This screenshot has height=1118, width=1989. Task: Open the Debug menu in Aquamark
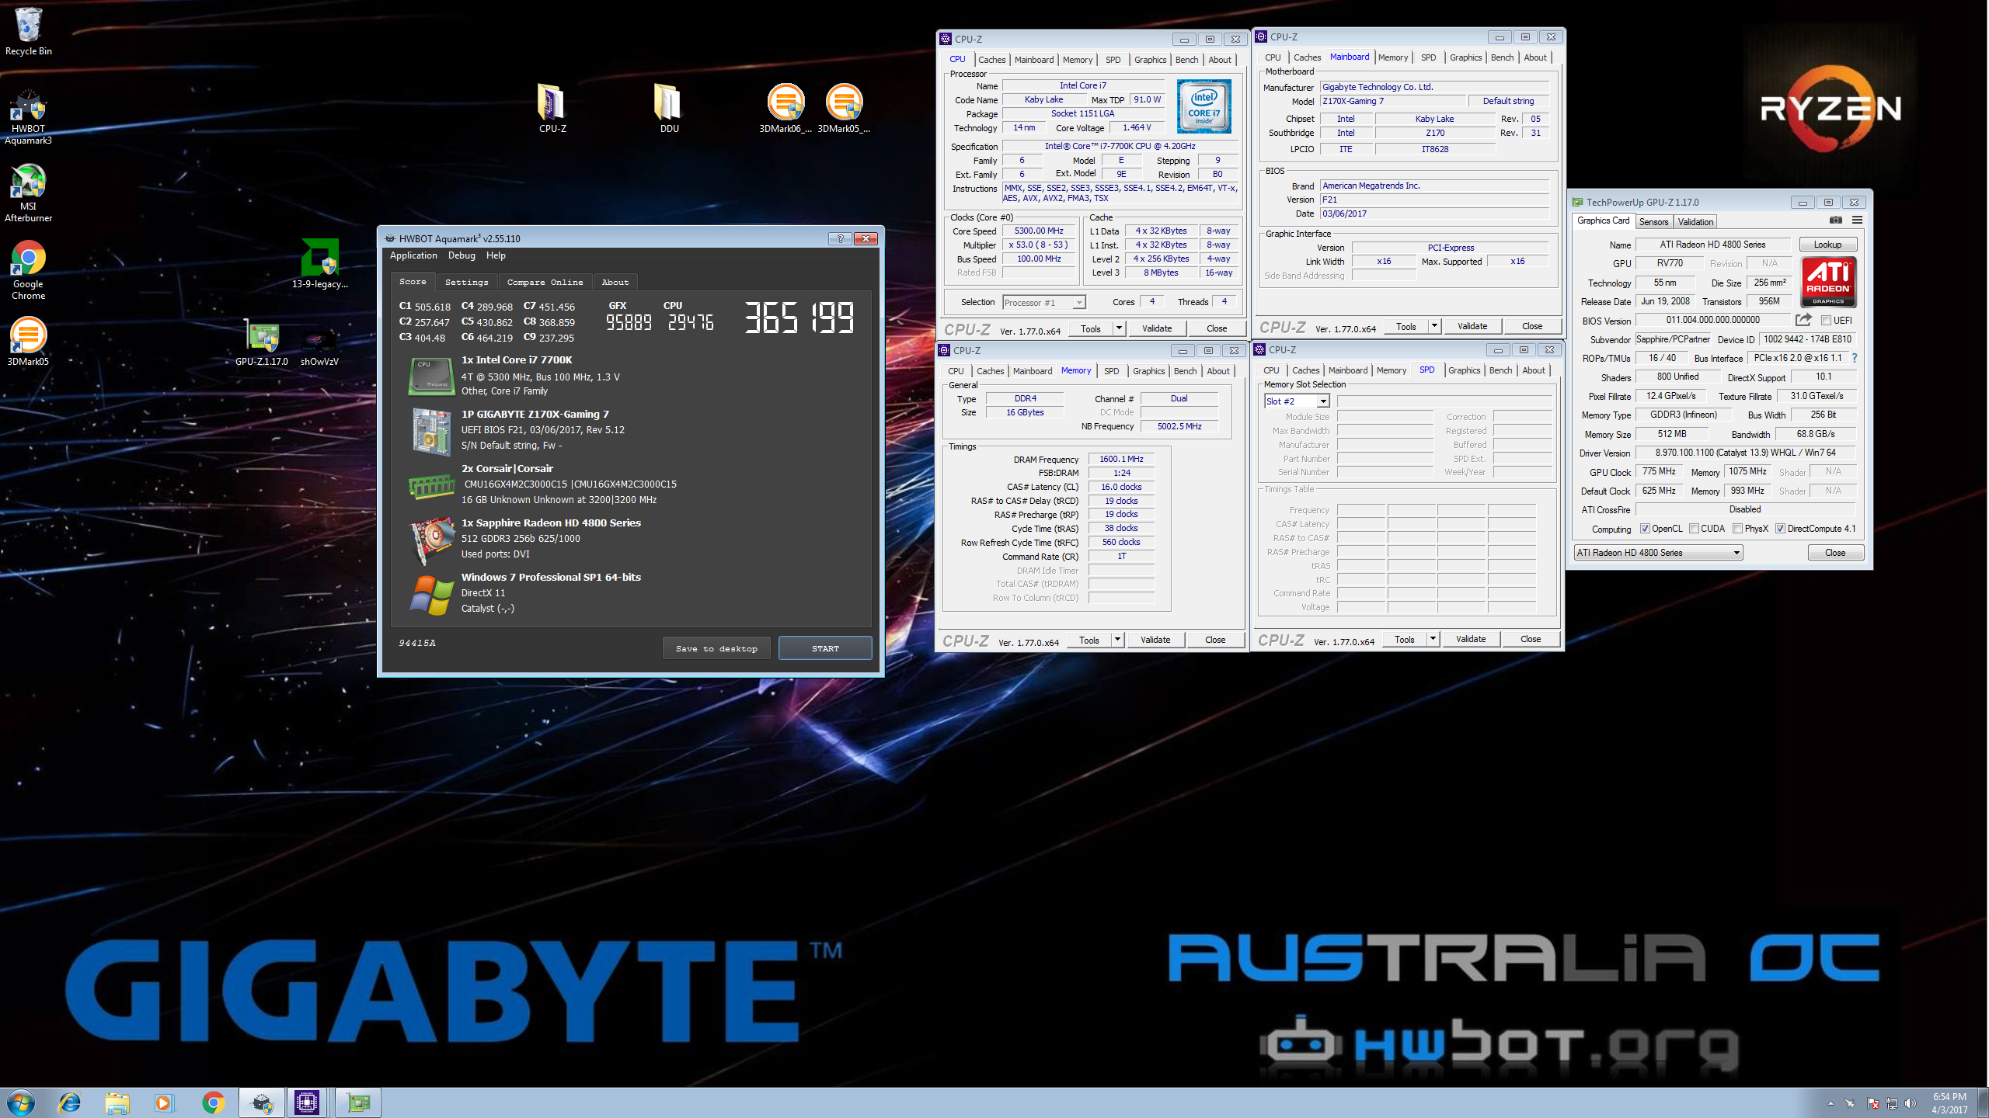coord(462,255)
